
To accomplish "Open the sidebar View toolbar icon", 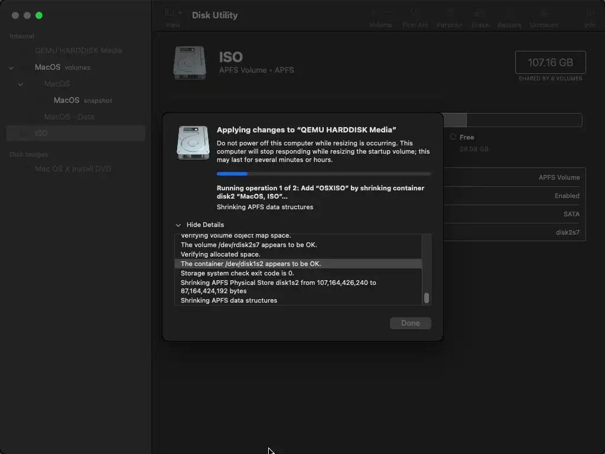I will [x=169, y=12].
